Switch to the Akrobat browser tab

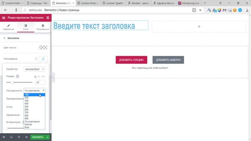tap(138, 3)
